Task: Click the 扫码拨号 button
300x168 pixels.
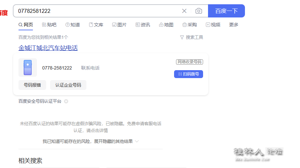Action: [189, 74]
